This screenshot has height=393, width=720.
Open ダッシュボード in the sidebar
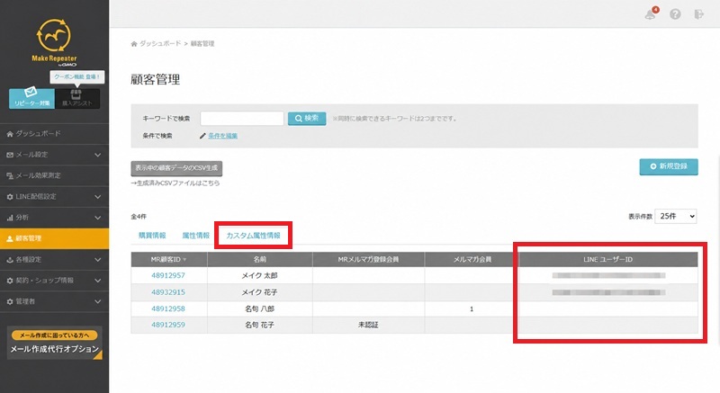[54, 133]
